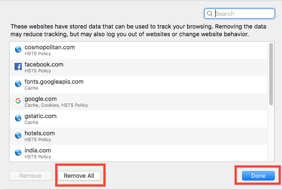Select the gstatic.com entry

pyautogui.click(x=139, y=119)
